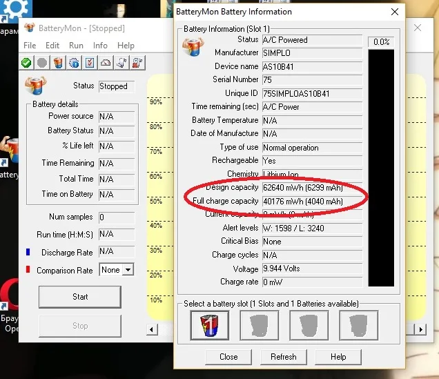Screen dimensions: 439x379
Task: Click the BatteryMon desktop shortcut icon
Action: (9, 150)
